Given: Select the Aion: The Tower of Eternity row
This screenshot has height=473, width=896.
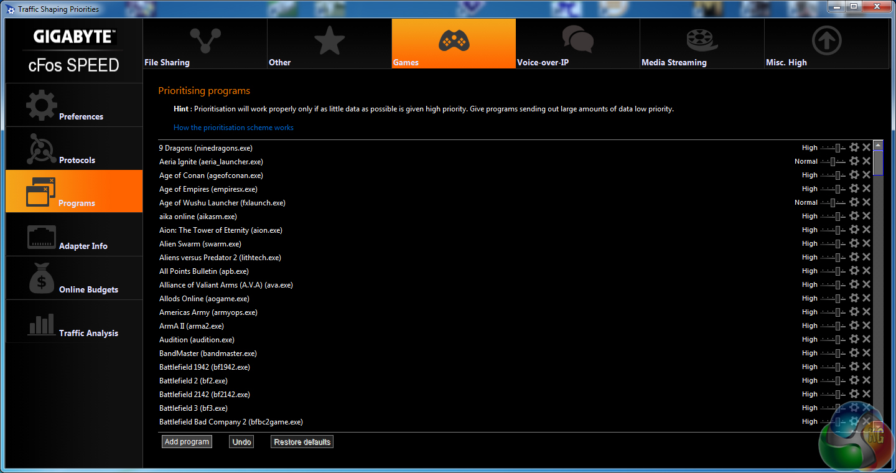Looking at the screenshot, I should pos(515,230).
